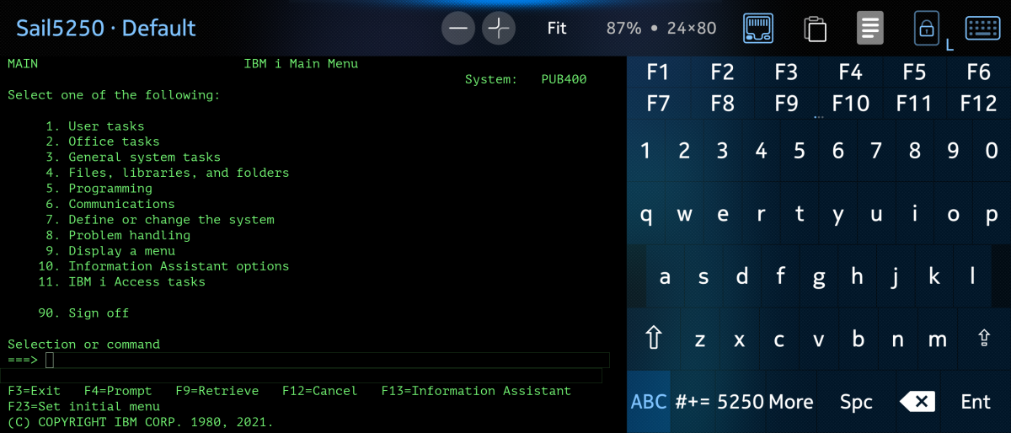Click the clipboard paste icon
Viewport: 1011px width, 433px height.
click(x=815, y=29)
